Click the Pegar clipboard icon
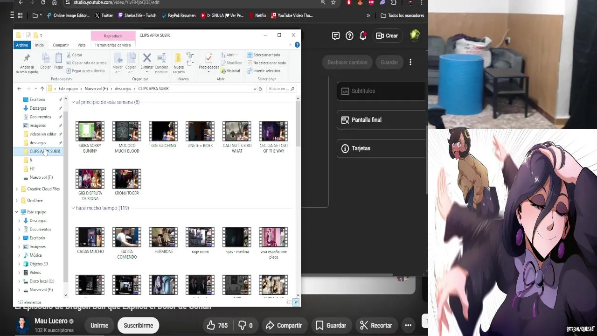The height and width of the screenshot is (336, 597). tap(58, 58)
